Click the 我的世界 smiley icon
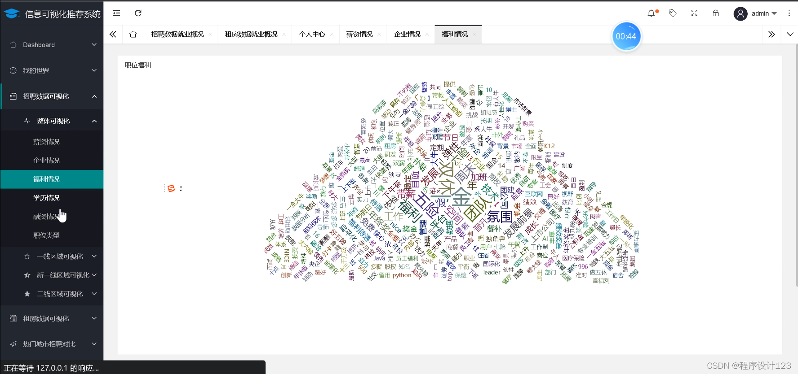Image resolution: width=798 pixels, height=374 pixels. click(x=13, y=70)
